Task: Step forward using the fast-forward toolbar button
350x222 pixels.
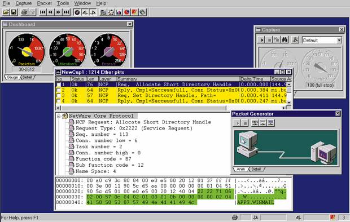Action: [59, 12]
